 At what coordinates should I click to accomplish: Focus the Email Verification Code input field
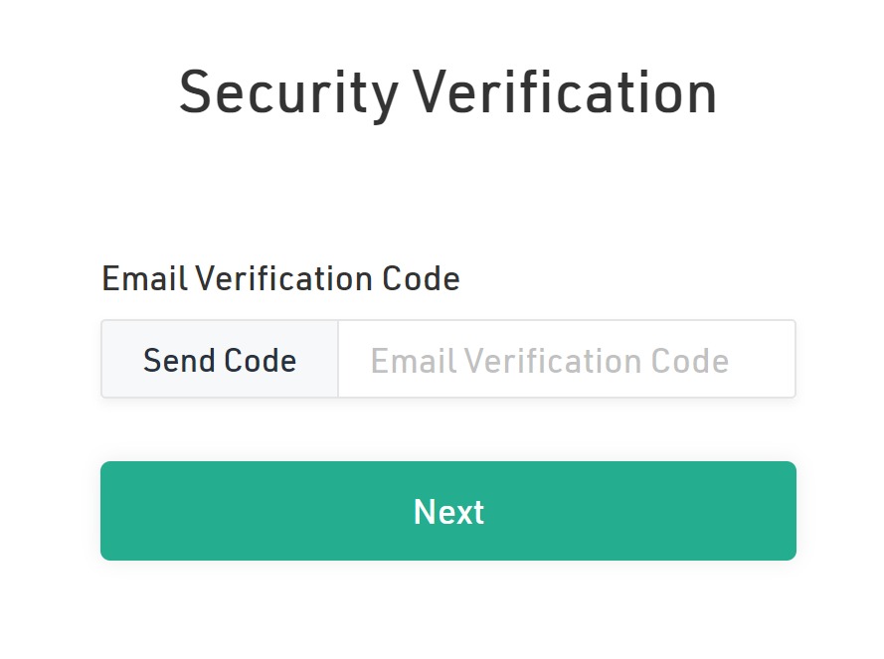tap(566, 360)
